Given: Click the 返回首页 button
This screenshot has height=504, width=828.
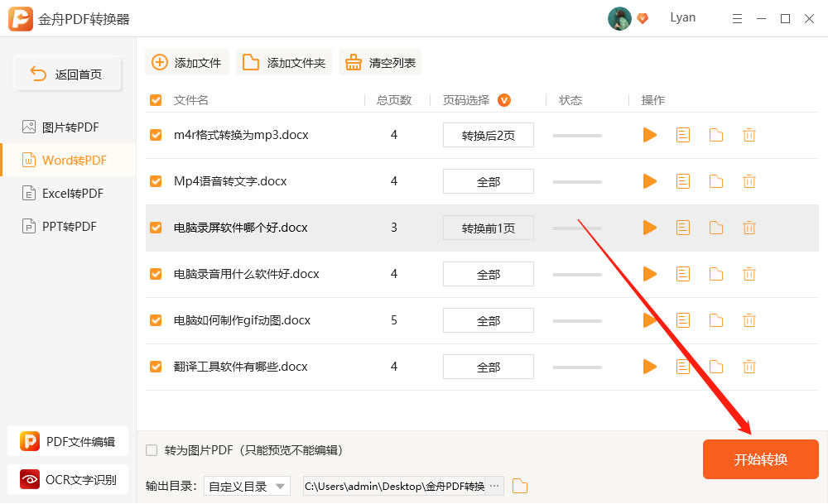Looking at the screenshot, I should [x=68, y=74].
